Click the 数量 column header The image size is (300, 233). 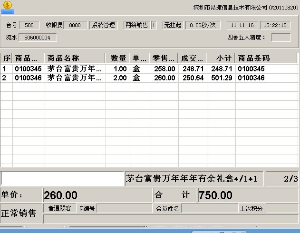(117, 58)
